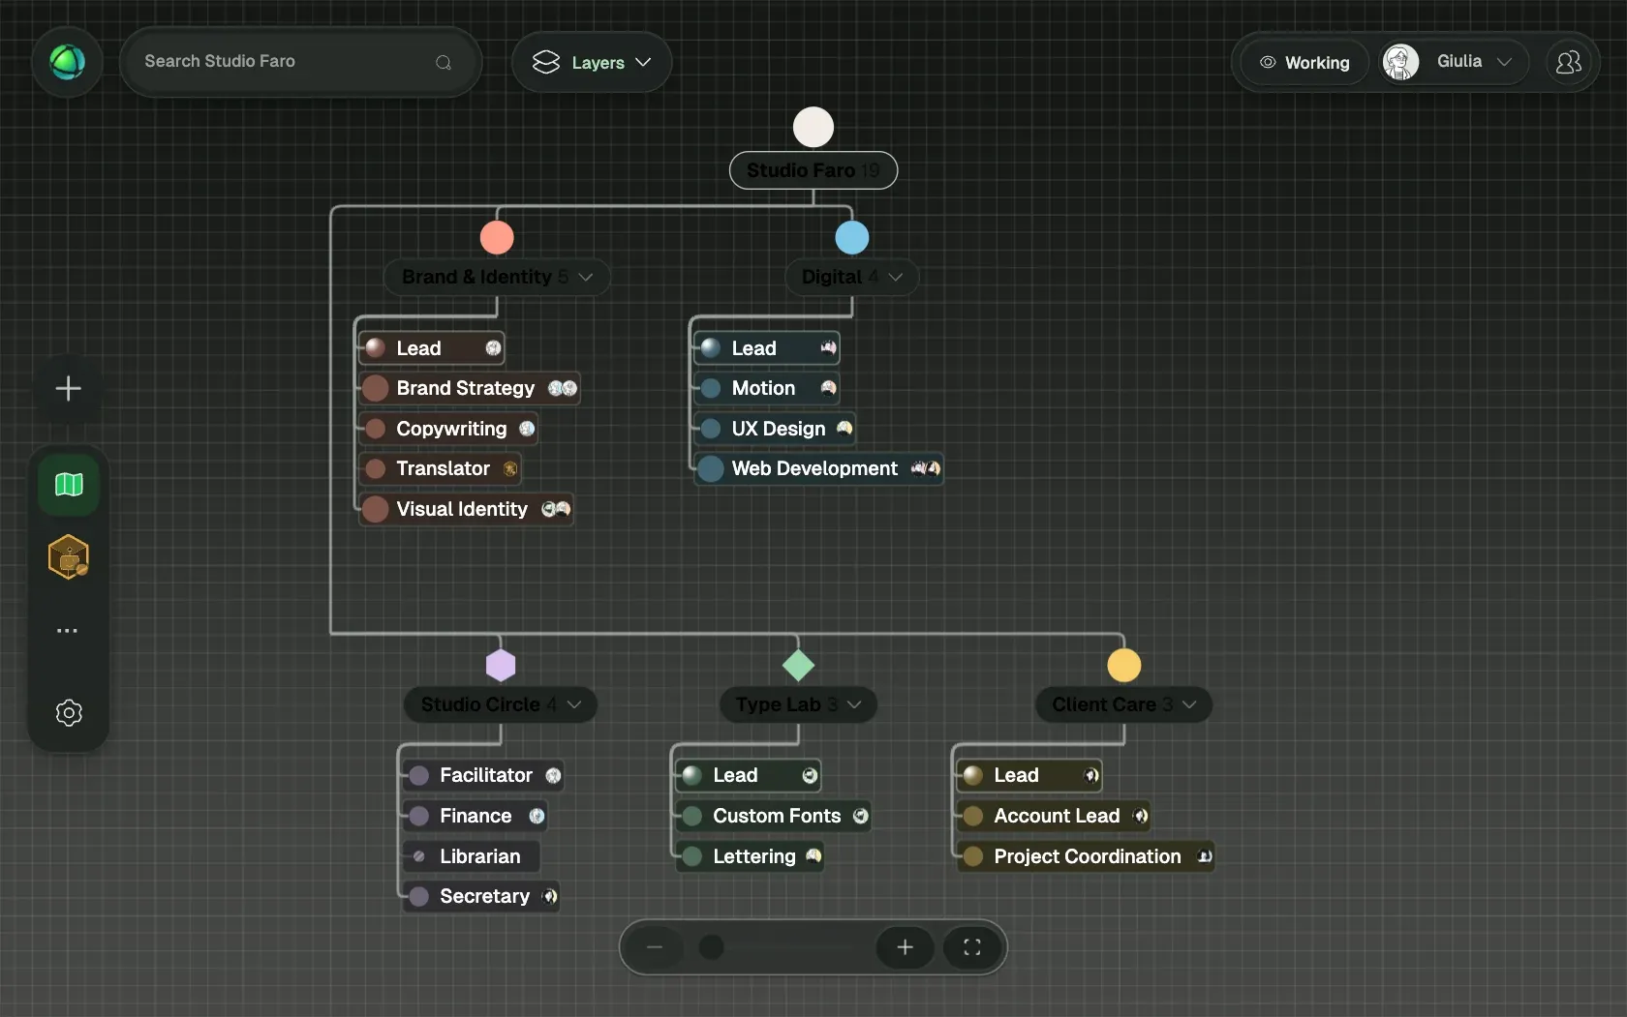Select the map view icon in sidebar
Viewport: 1627px width, 1017px height.
[69, 484]
